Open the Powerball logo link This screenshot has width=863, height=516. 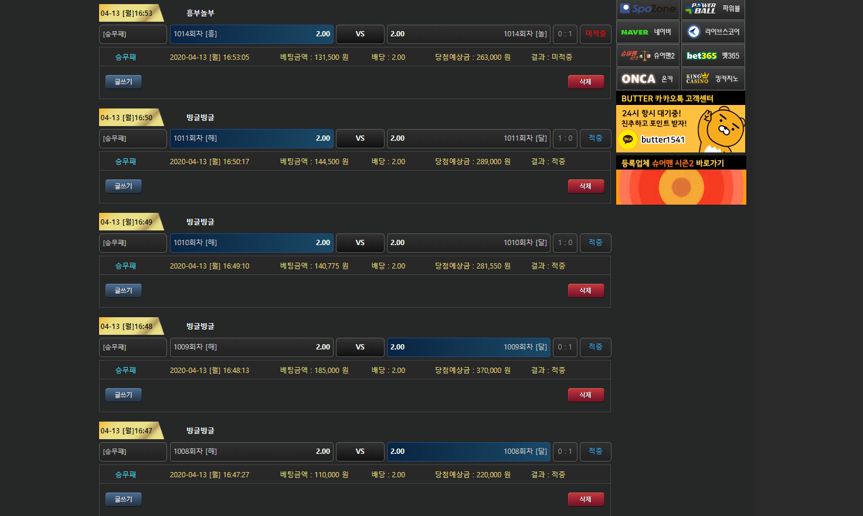click(x=712, y=9)
